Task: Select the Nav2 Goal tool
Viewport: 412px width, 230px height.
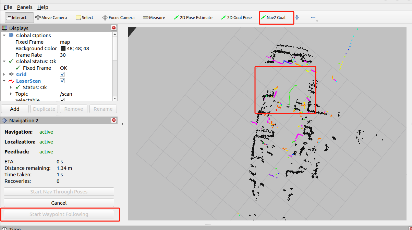Action: pos(273,17)
